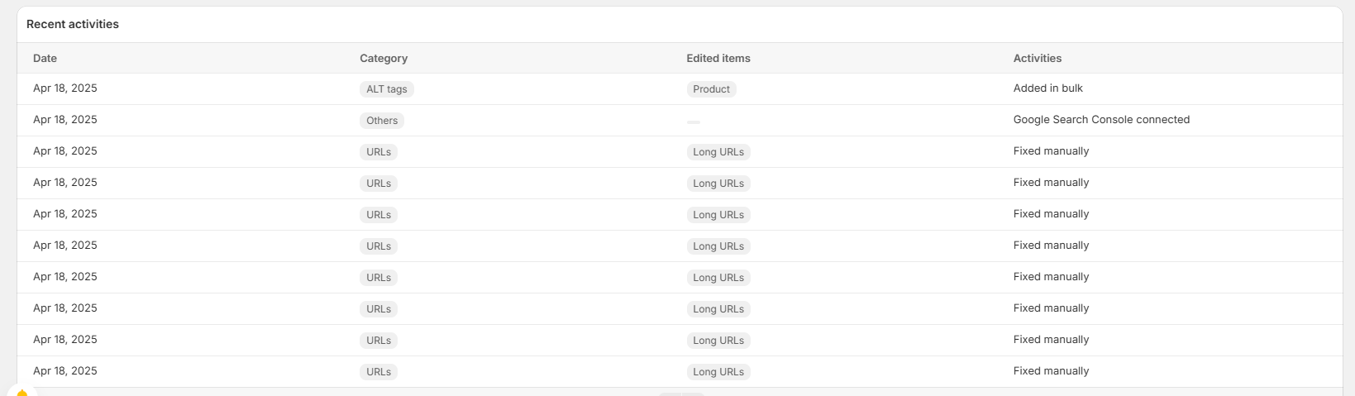Click the yellow icon at the bottom-left corner
The width and height of the screenshot is (1355, 396).
click(x=22, y=393)
